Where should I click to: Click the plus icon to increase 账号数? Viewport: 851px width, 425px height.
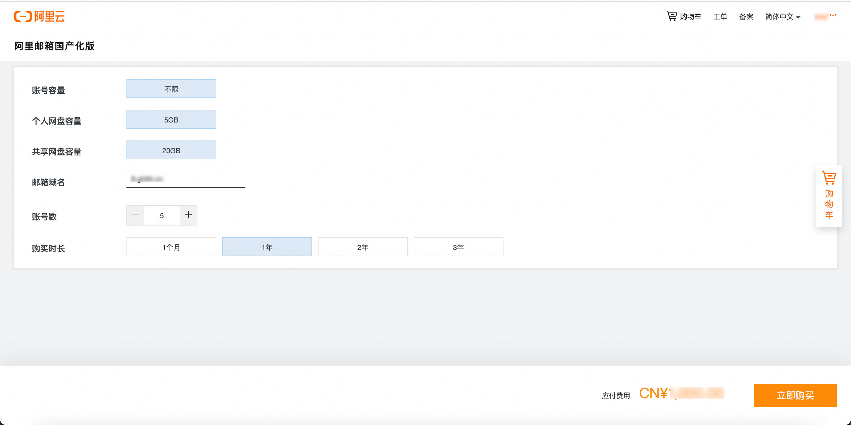pyautogui.click(x=188, y=215)
